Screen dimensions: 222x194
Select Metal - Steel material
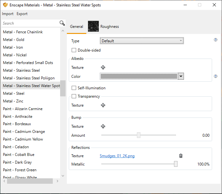click(x=31, y=93)
